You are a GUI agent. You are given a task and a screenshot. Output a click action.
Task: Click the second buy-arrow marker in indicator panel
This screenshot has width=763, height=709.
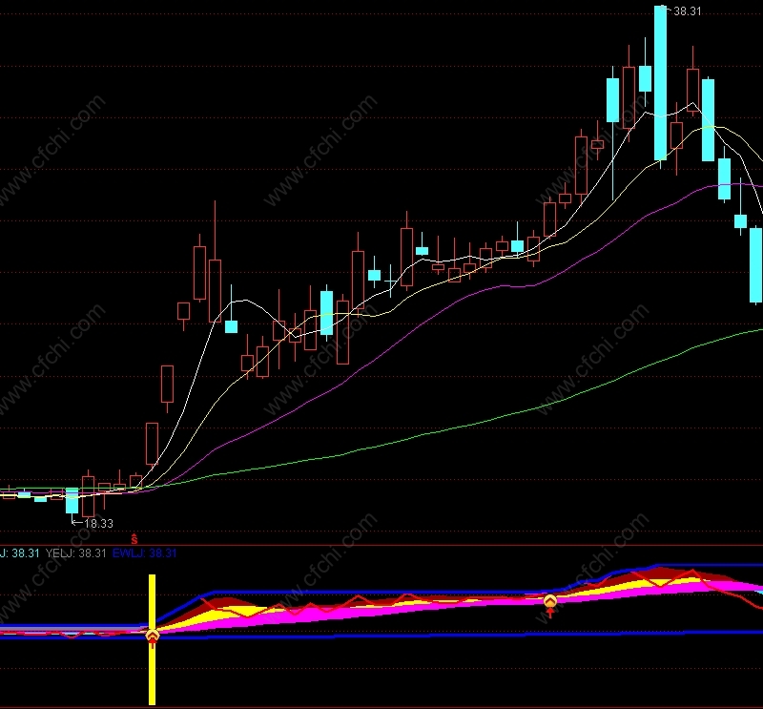click(550, 605)
